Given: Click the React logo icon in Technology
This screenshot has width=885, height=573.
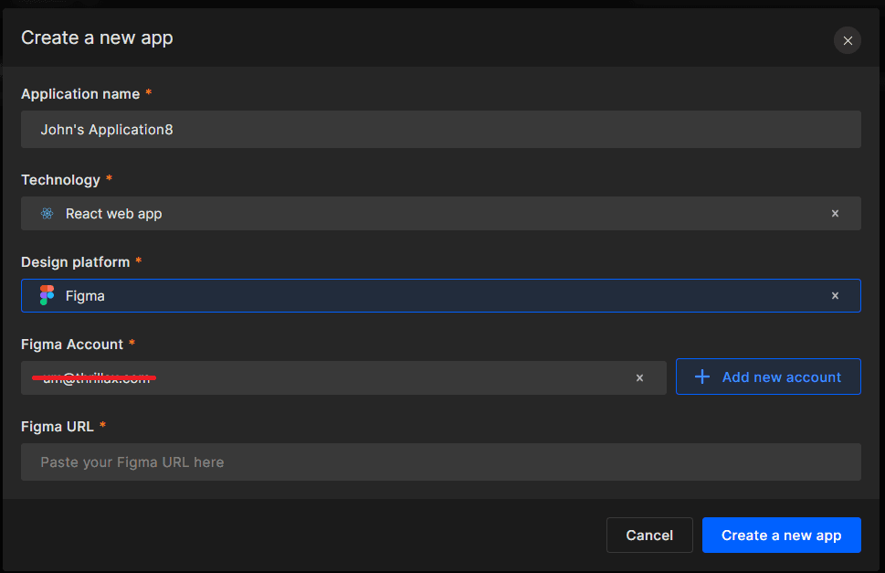Looking at the screenshot, I should click(47, 214).
